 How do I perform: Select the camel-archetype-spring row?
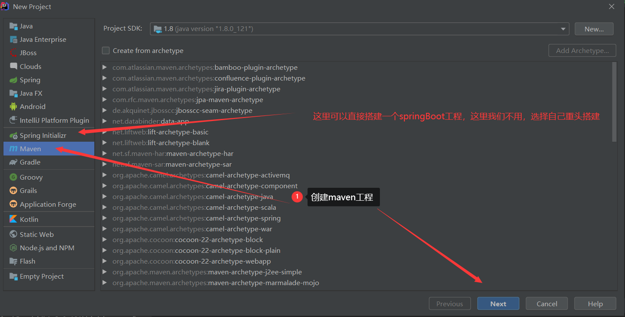pos(356,218)
